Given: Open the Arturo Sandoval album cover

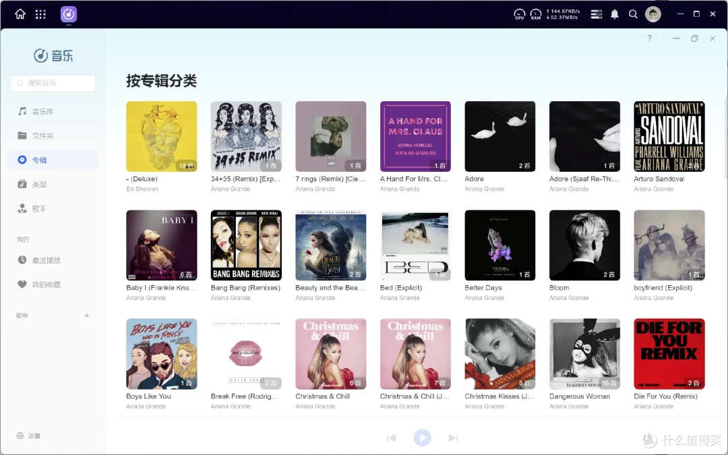Looking at the screenshot, I should [x=669, y=136].
